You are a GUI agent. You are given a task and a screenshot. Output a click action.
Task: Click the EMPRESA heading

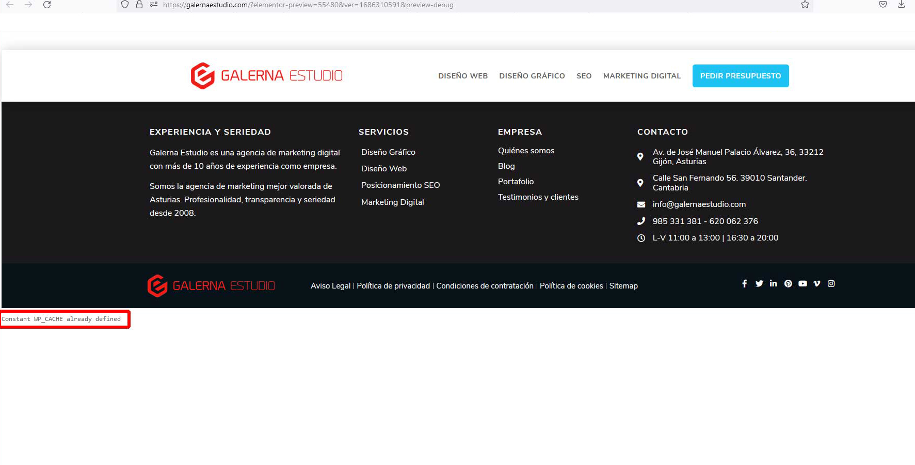[520, 132]
